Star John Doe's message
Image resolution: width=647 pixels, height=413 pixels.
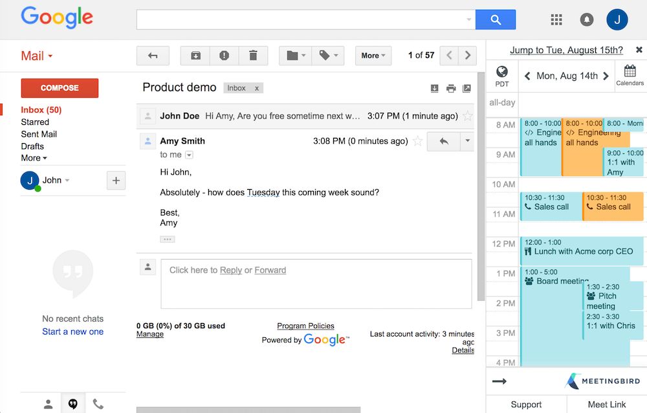pos(468,117)
